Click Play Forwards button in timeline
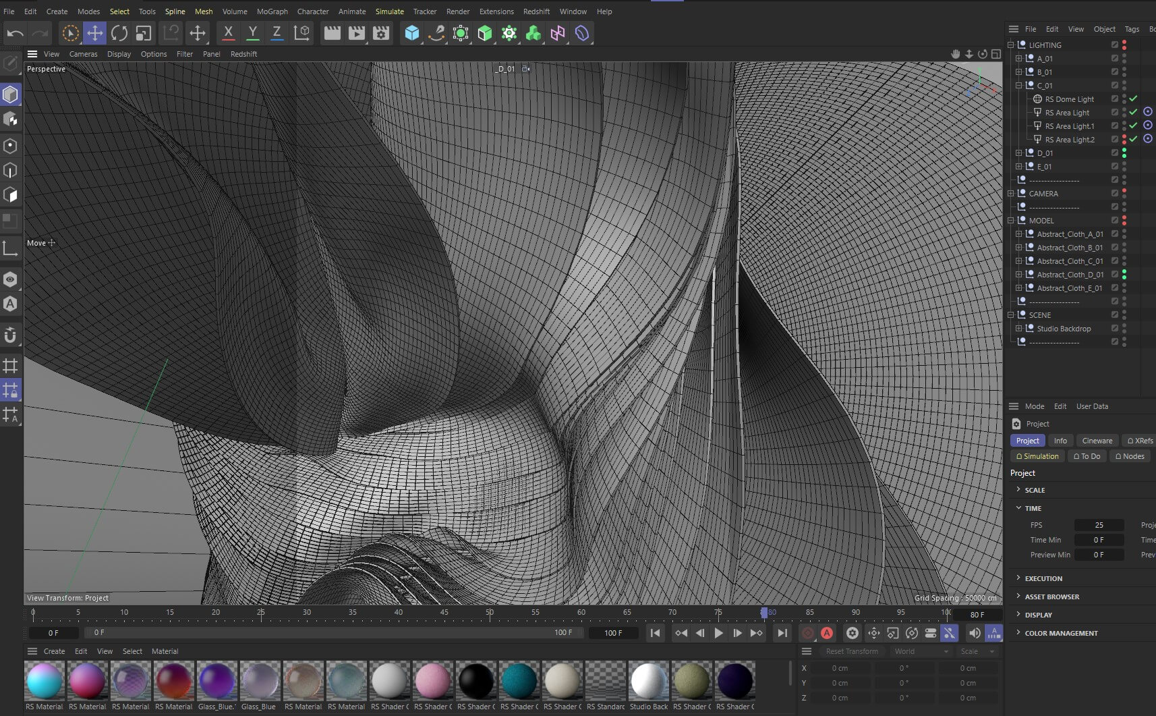This screenshot has height=716, width=1156. [x=718, y=633]
